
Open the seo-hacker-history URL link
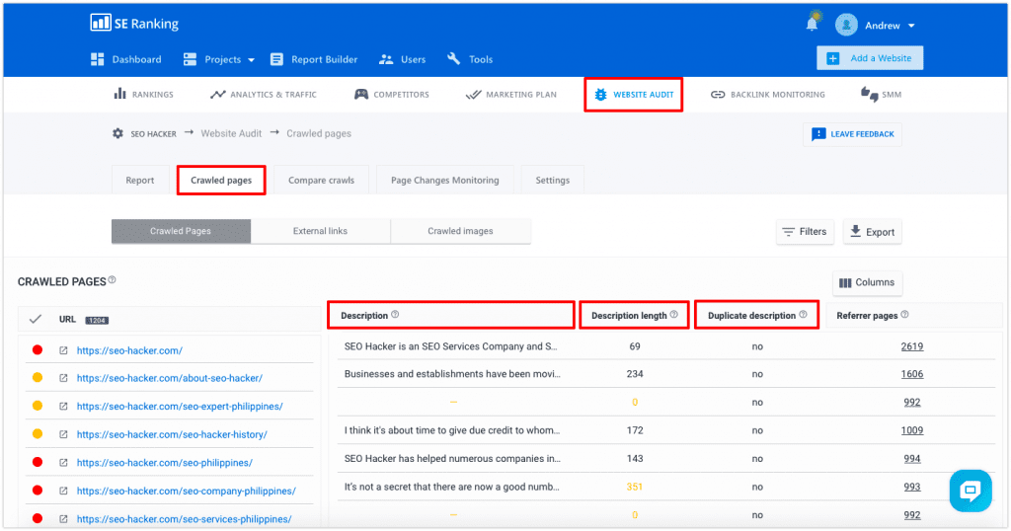[x=172, y=434]
